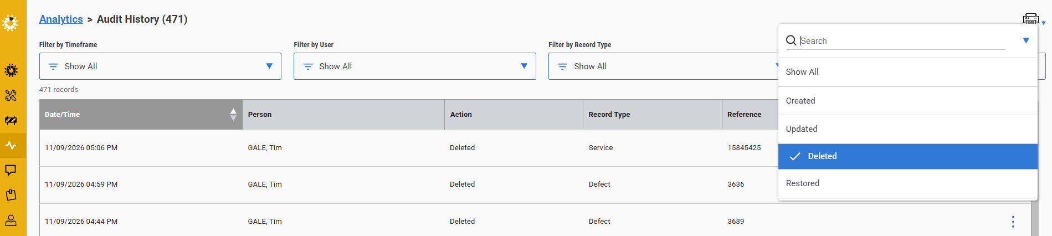Open the clipboard sidebar icon

[x=11, y=195]
